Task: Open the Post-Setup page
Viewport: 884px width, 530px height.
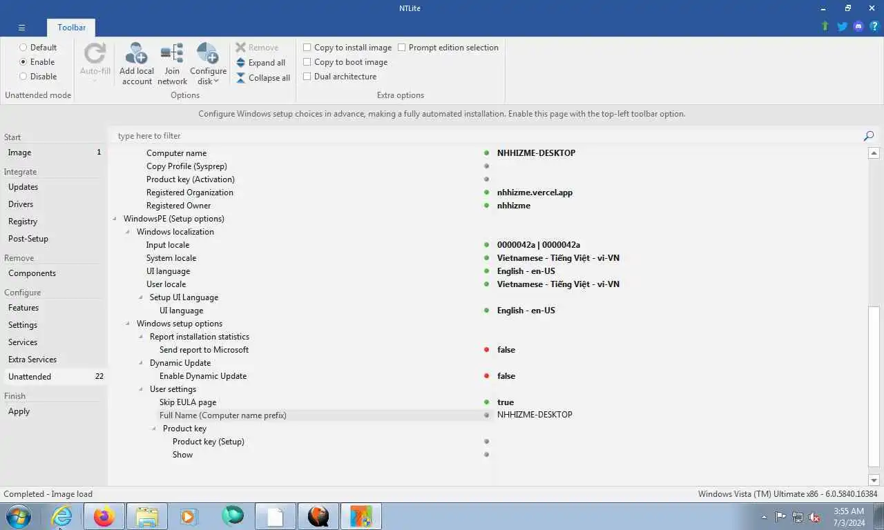Action: [54, 239]
